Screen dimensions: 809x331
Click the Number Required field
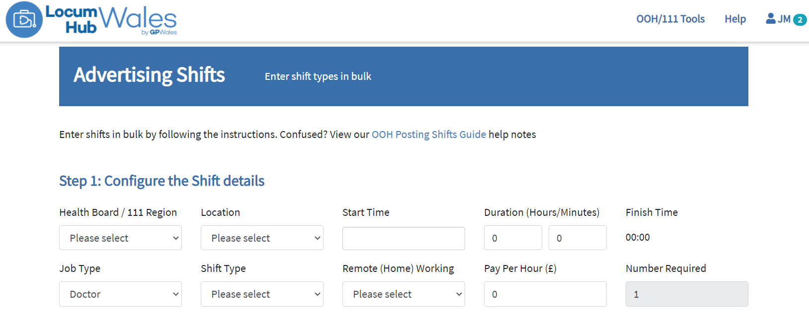coord(687,294)
